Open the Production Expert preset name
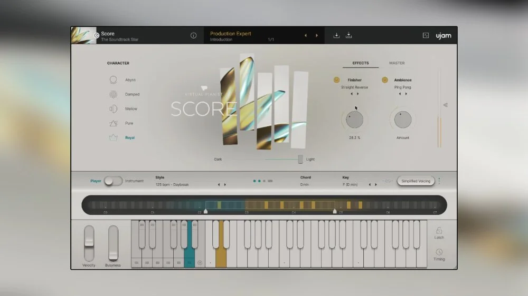 (x=230, y=34)
